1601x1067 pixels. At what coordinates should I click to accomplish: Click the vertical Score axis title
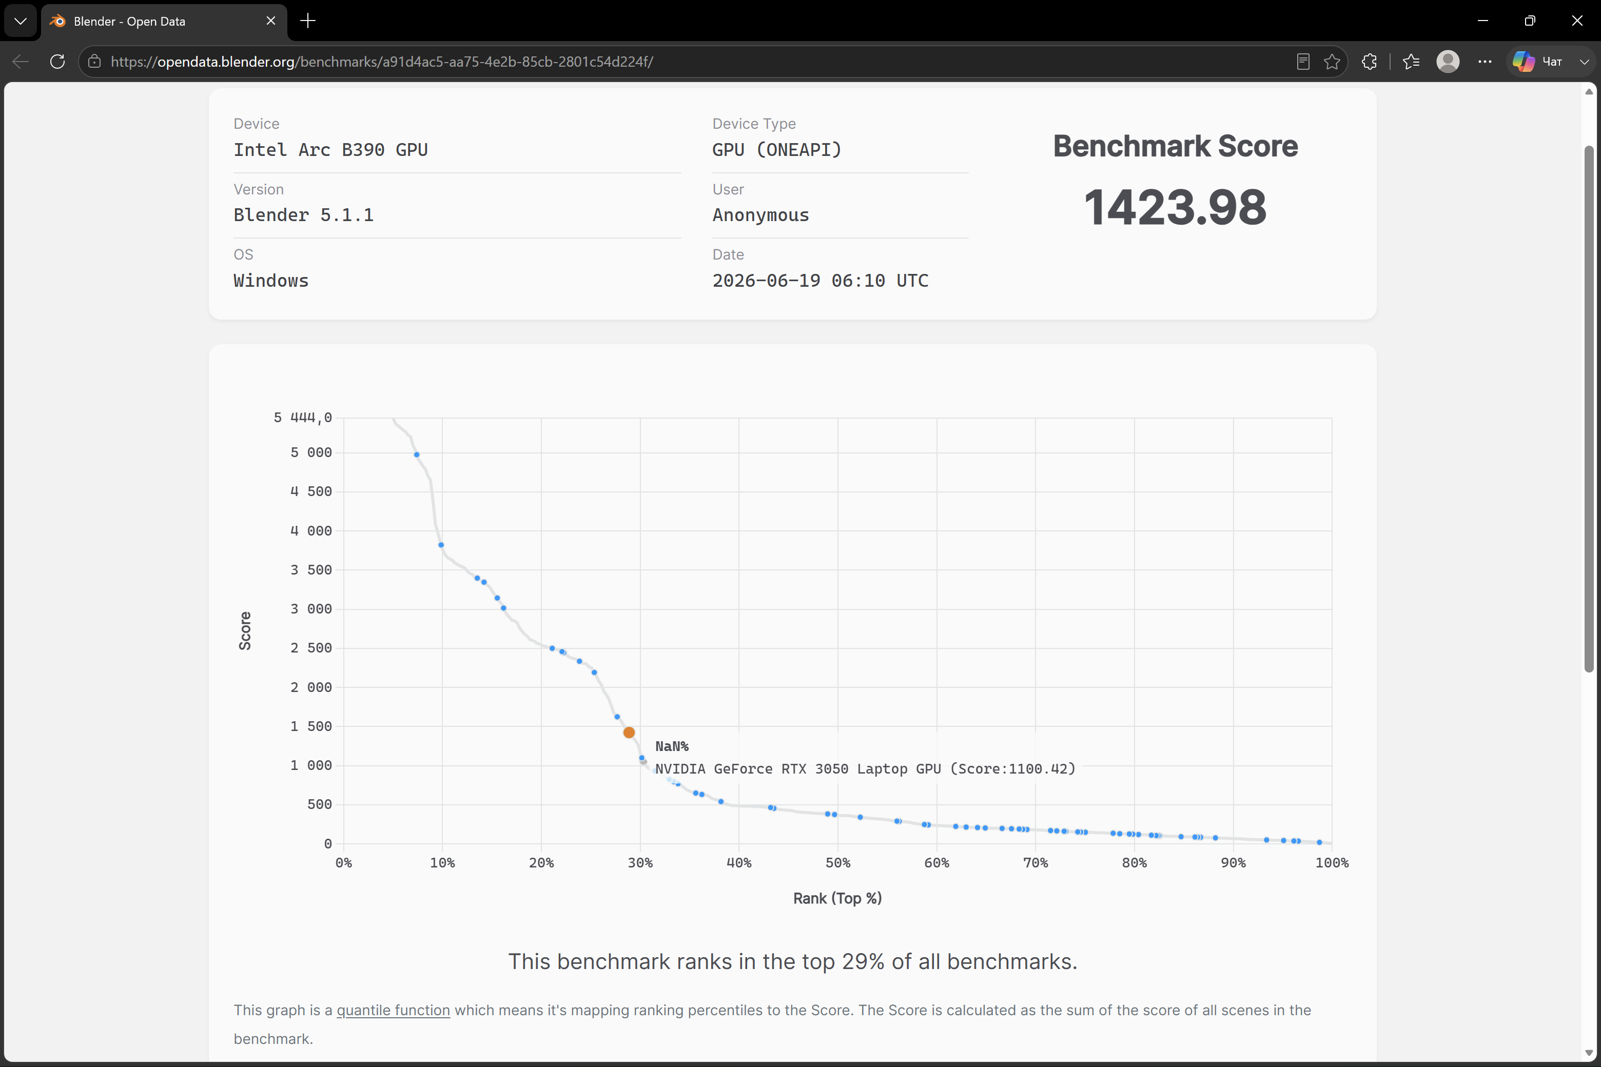(x=245, y=631)
